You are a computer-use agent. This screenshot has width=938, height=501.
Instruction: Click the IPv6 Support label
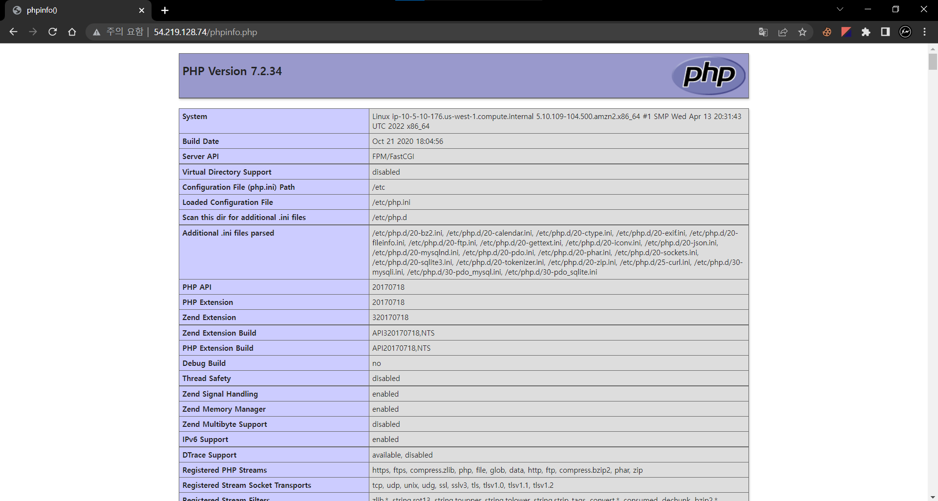(x=205, y=440)
